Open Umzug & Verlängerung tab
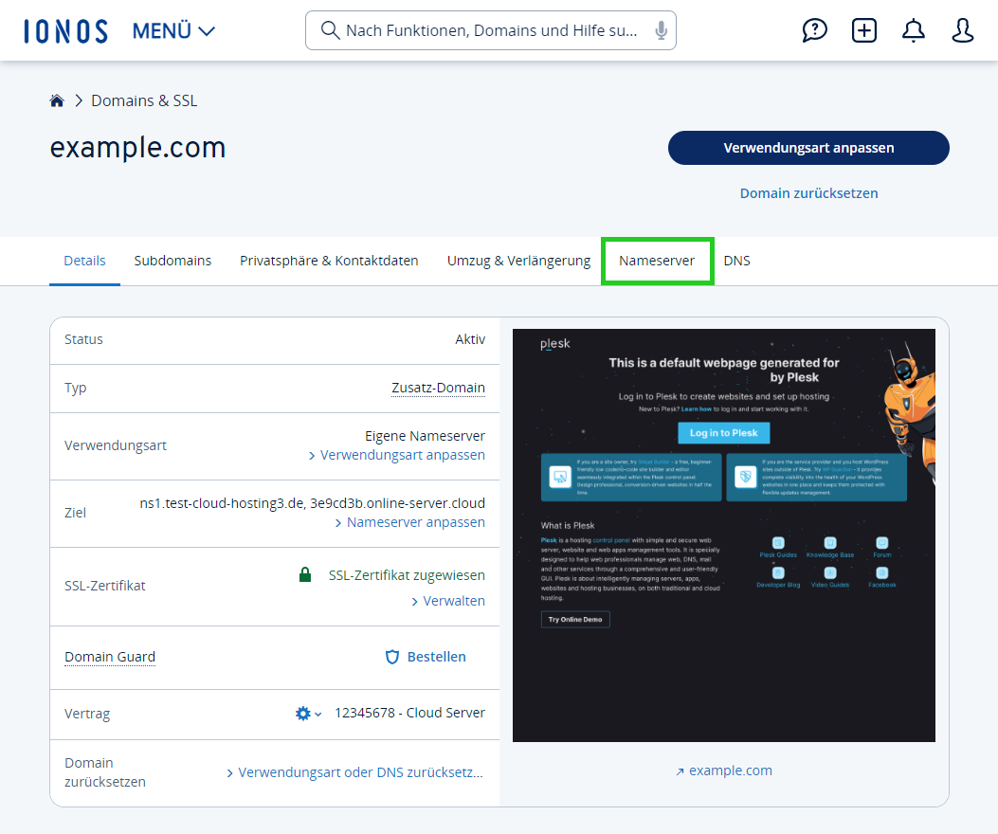This screenshot has height=834, width=998. [x=518, y=261]
